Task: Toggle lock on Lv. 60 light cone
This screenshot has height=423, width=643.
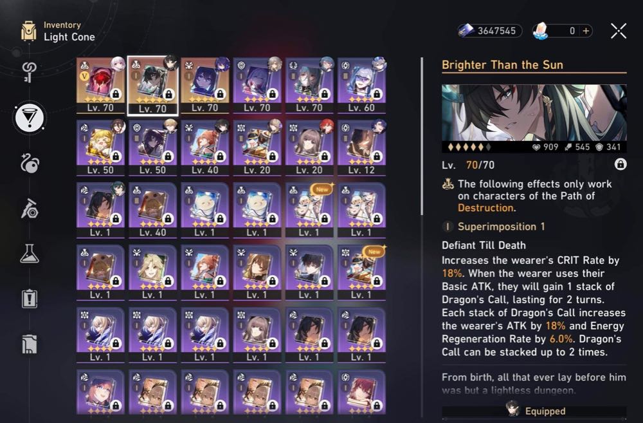Action: pyautogui.click(x=376, y=94)
